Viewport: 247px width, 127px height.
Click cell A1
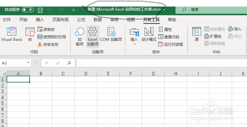(18, 79)
